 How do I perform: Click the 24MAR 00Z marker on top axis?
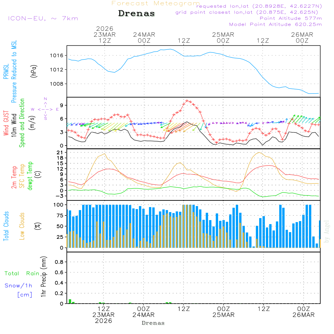(144, 37)
